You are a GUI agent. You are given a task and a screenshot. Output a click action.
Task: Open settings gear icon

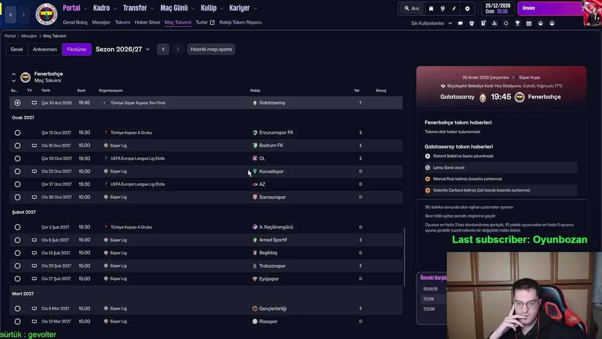(467, 8)
